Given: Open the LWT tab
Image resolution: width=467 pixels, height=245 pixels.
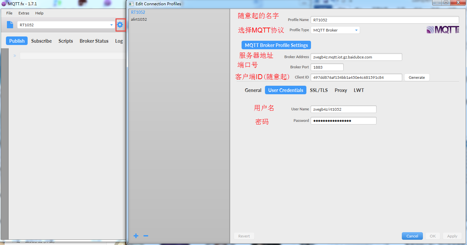Looking at the screenshot, I should pos(359,90).
